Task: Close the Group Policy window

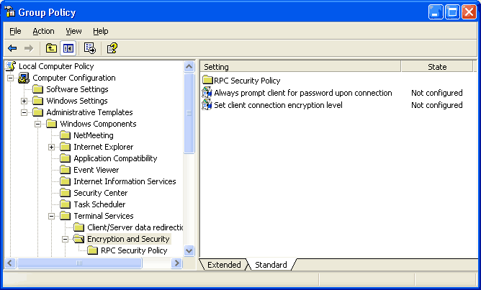Action: 469,12
